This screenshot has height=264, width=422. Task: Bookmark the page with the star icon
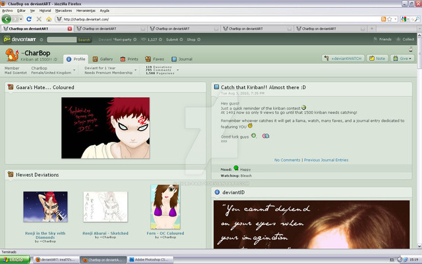pyautogui.click(x=390, y=19)
